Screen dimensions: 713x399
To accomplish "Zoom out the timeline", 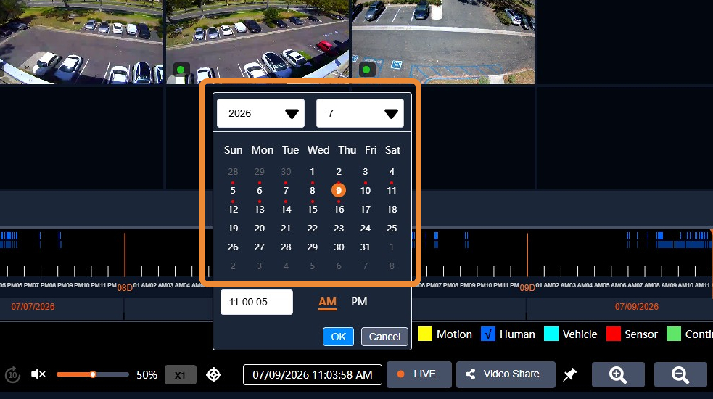I will point(680,375).
